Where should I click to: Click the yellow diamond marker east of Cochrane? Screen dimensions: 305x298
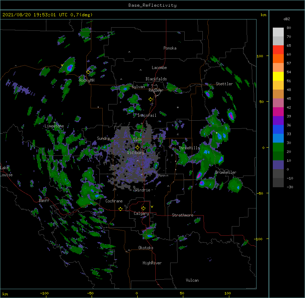[x=120, y=209]
